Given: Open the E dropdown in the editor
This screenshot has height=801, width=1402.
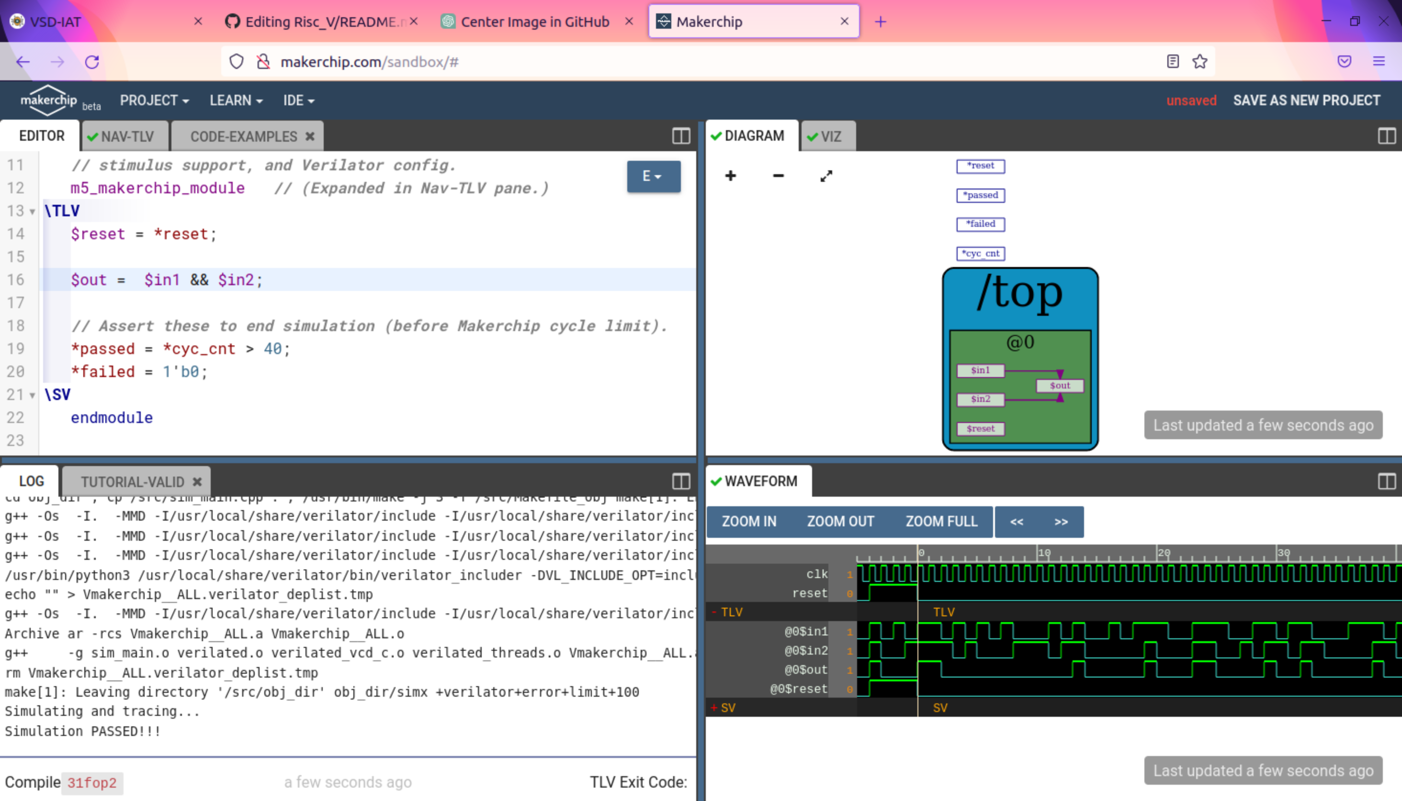Looking at the screenshot, I should click(x=654, y=177).
